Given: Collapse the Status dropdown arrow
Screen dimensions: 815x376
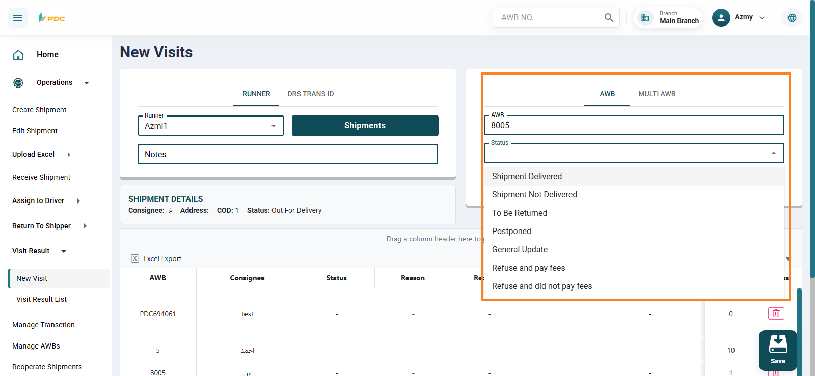Looking at the screenshot, I should pyautogui.click(x=773, y=153).
